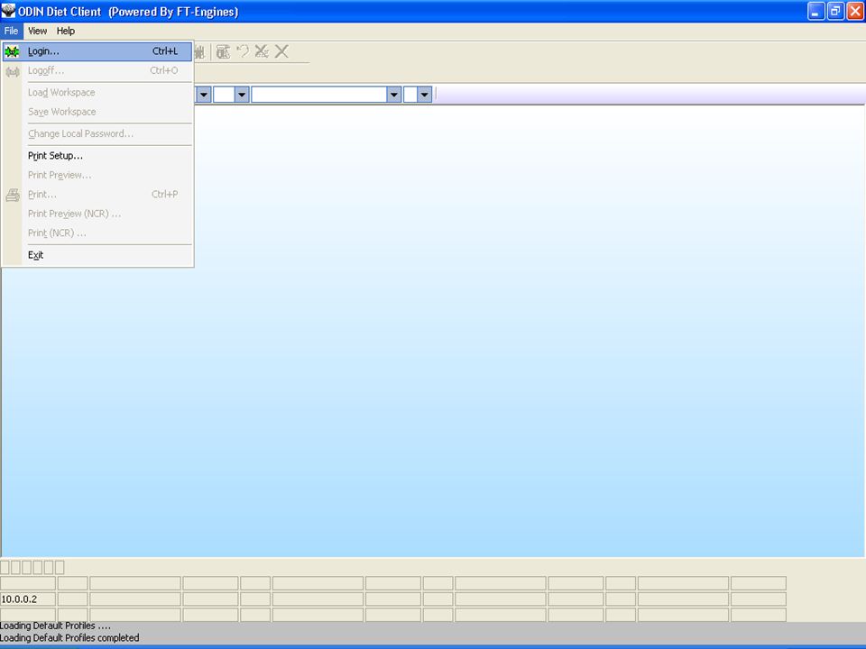This screenshot has width=866, height=649.
Task: Minimize the ODIN Diet Client window
Action: point(815,11)
